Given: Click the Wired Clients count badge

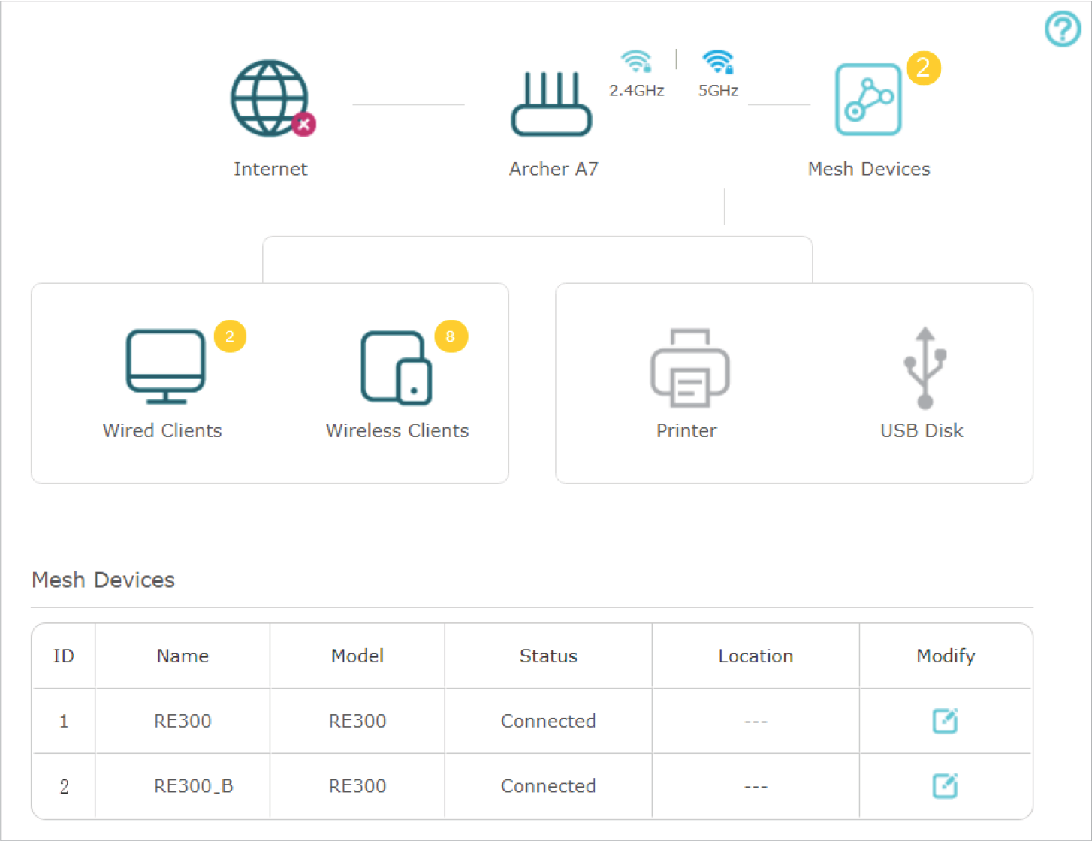Looking at the screenshot, I should [x=230, y=336].
